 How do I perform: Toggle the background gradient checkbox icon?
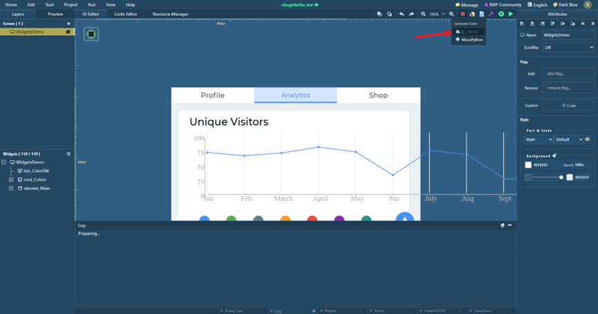click(528, 177)
